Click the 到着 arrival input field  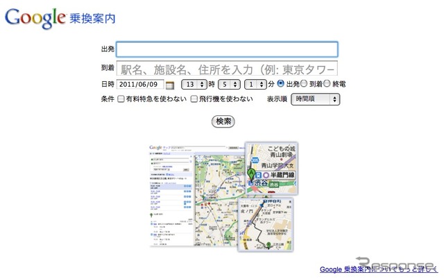pos(227,69)
